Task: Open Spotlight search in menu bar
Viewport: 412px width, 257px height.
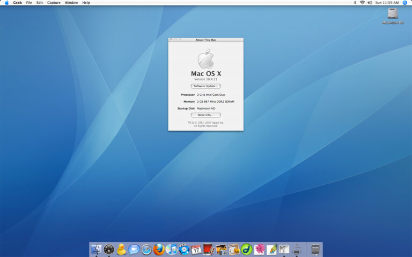Action: [405, 3]
